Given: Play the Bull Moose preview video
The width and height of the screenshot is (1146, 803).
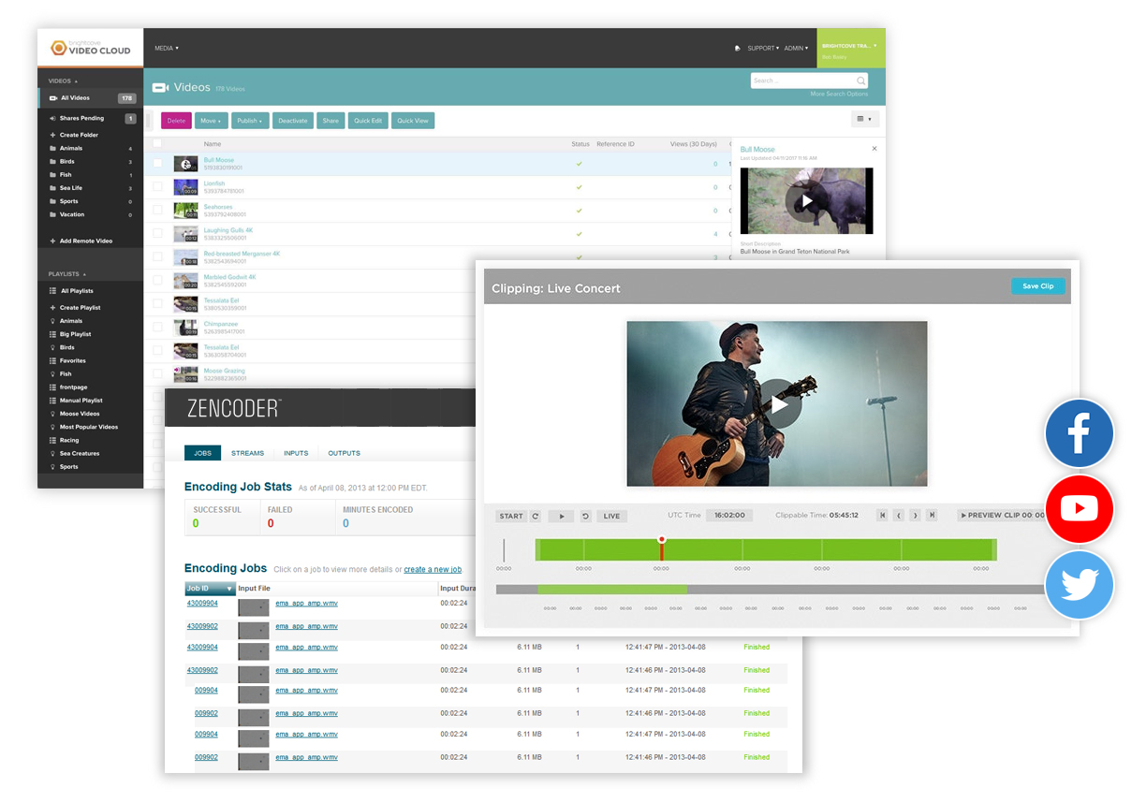Looking at the screenshot, I should (x=806, y=201).
